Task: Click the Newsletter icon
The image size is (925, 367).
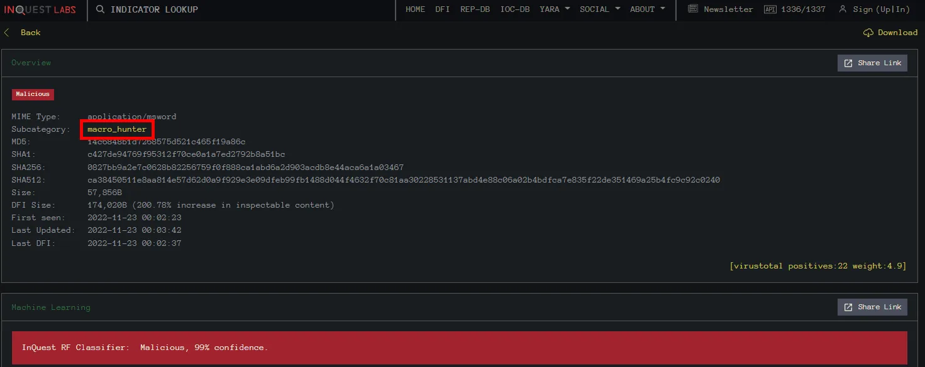Action: [693, 9]
